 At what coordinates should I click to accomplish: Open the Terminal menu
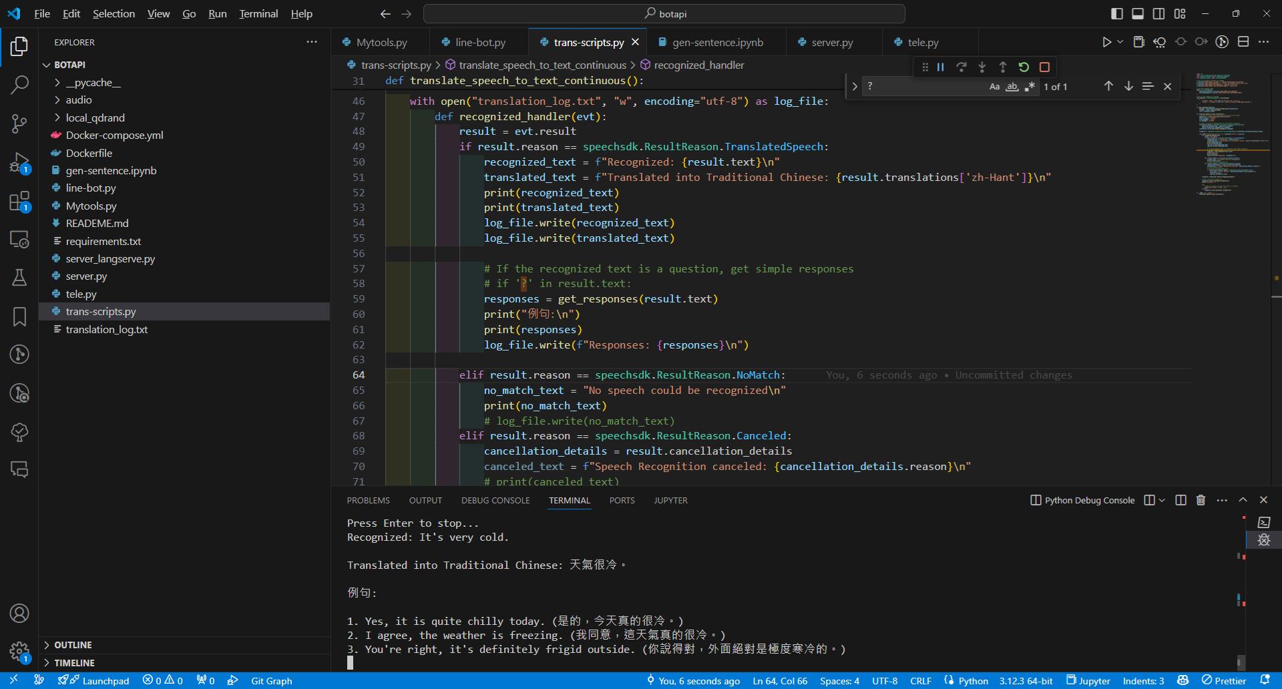[x=258, y=13]
